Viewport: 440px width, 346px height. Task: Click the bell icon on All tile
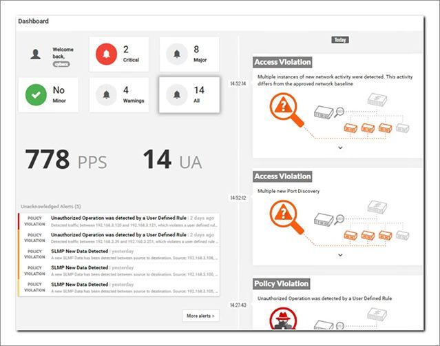pyautogui.click(x=177, y=95)
